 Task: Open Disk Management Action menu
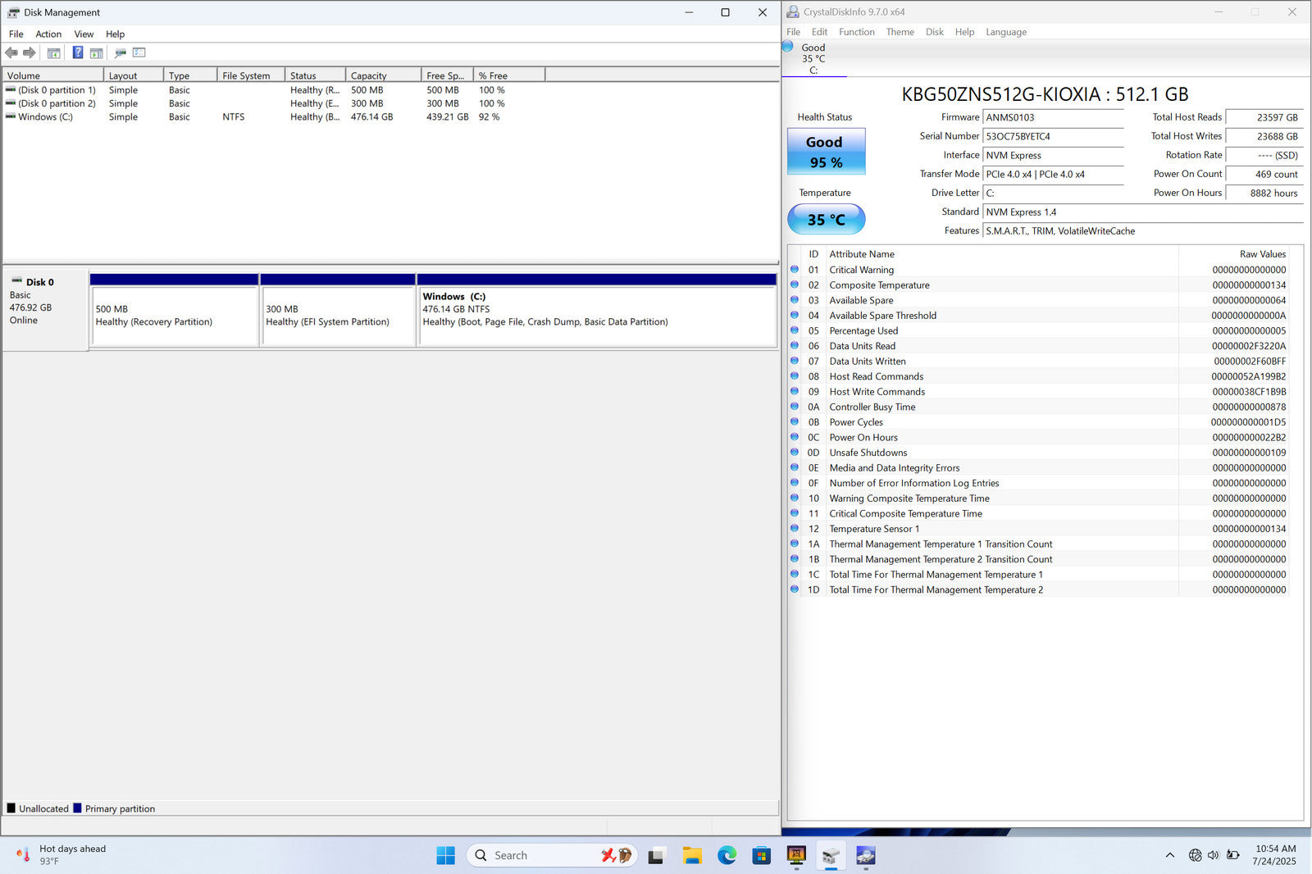(48, 34)
